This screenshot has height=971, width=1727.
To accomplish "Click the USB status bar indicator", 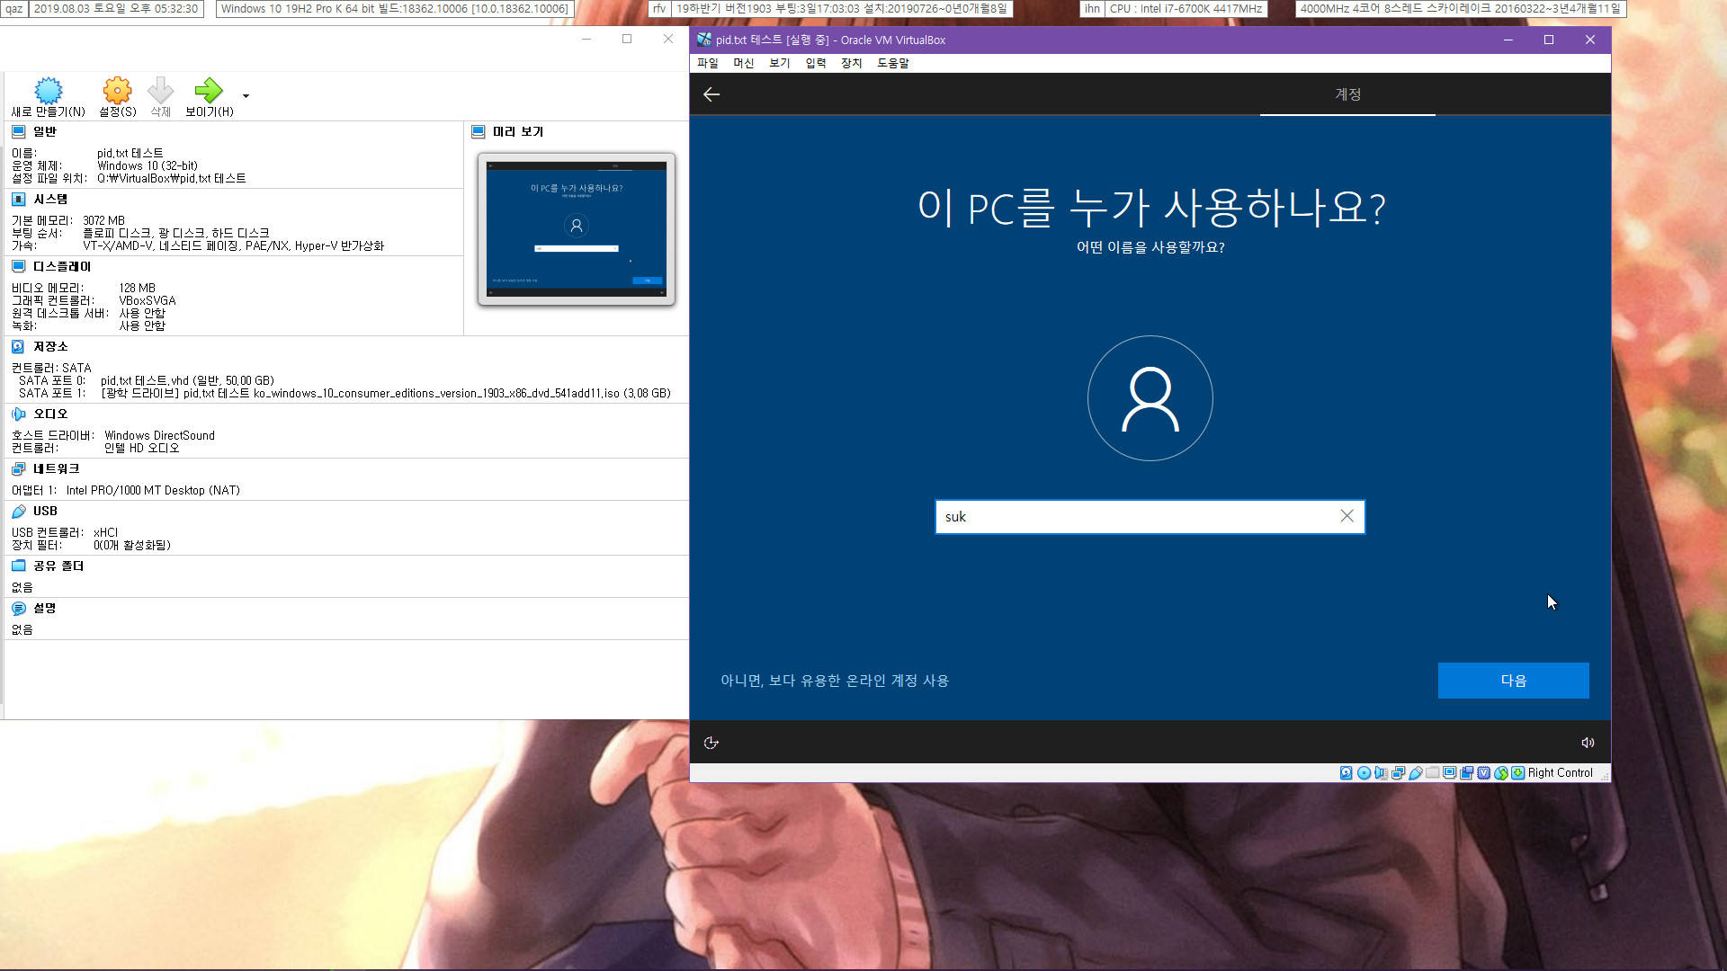I will (1416, 772).
